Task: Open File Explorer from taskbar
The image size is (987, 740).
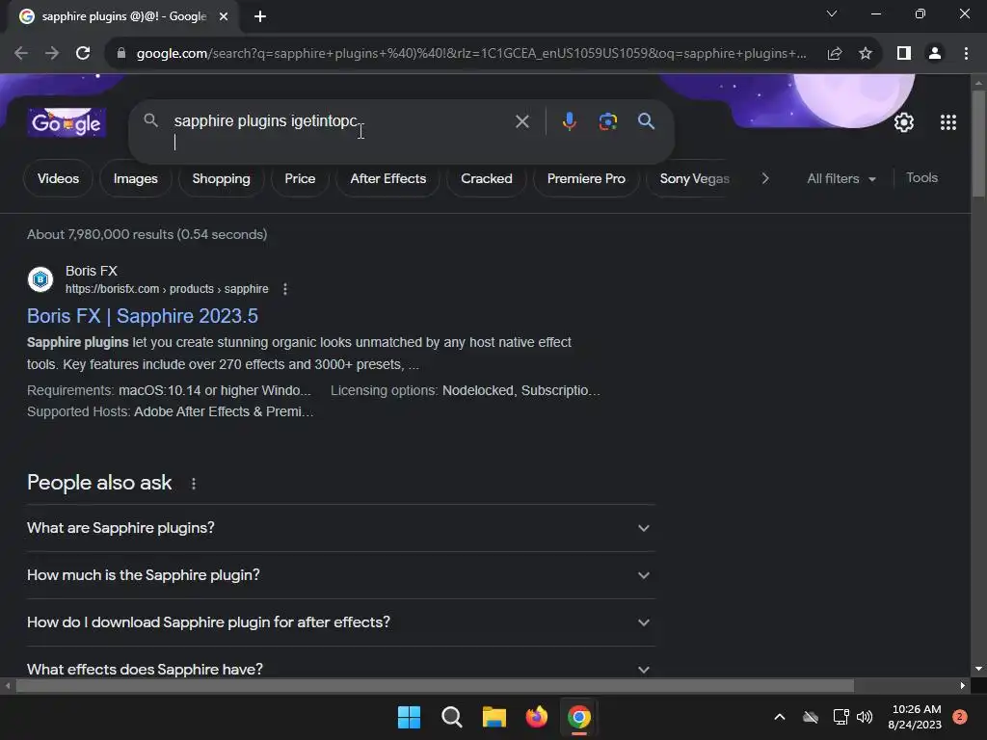Action: pos(494,717)
